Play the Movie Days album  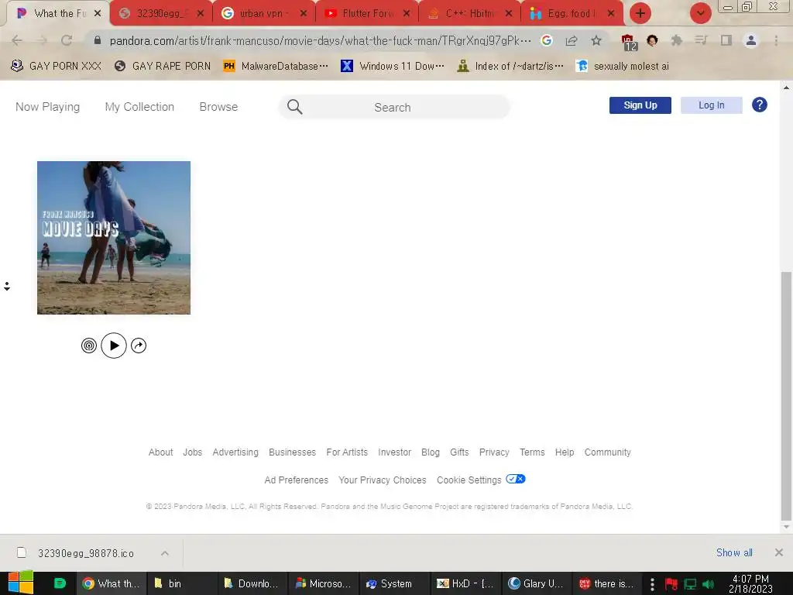114,346
